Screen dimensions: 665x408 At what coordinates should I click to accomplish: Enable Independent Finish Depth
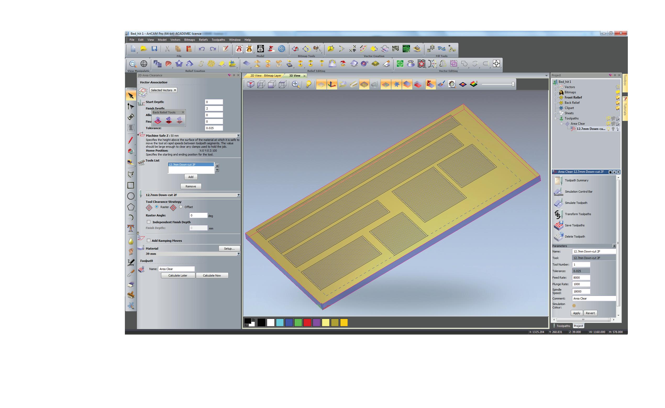point(149,222)
